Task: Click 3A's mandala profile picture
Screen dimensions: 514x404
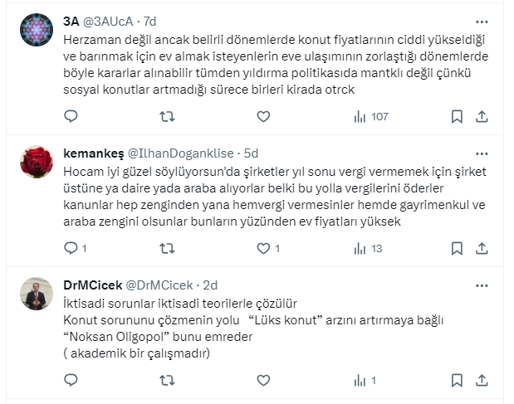Action: coord(37,30)
